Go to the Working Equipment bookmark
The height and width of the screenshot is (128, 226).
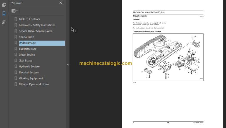pyautogui.click(x=31, y=78)
